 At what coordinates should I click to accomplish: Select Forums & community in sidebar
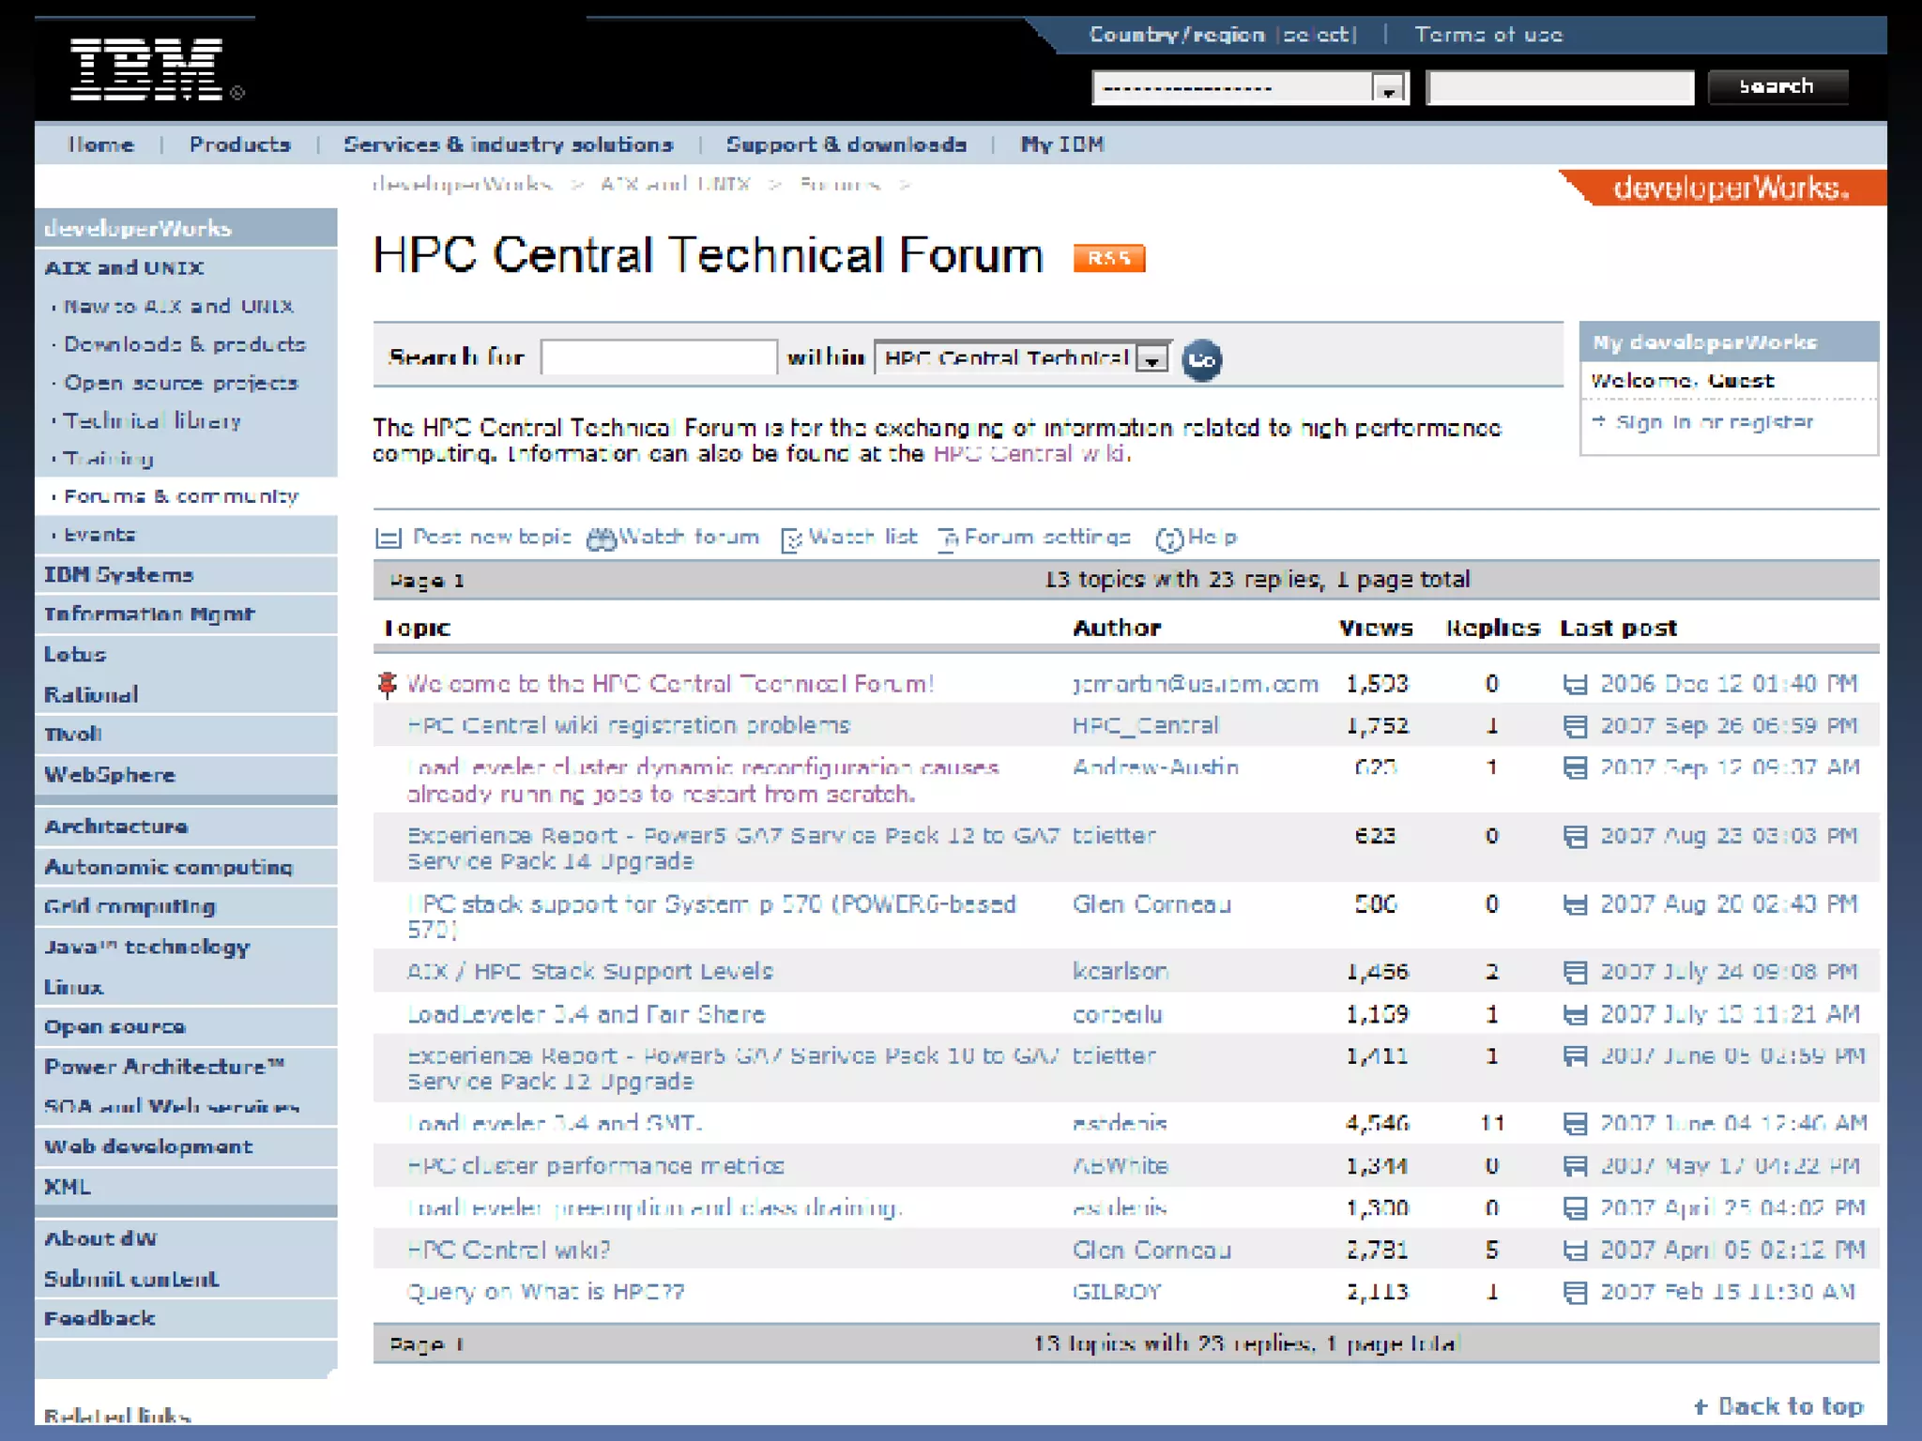tap(180, 496)
